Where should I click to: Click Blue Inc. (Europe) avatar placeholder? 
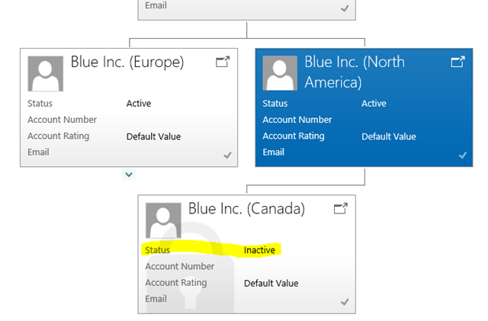click(x=46, y=73)
